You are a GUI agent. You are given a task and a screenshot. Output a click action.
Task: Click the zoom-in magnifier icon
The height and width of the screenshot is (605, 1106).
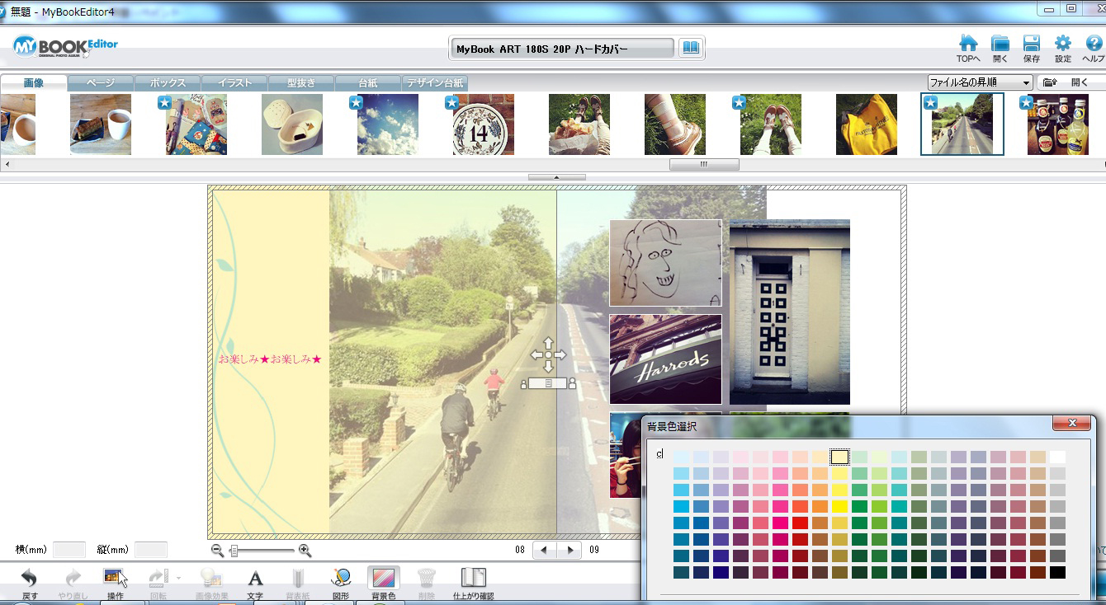[x=305, y=551]
